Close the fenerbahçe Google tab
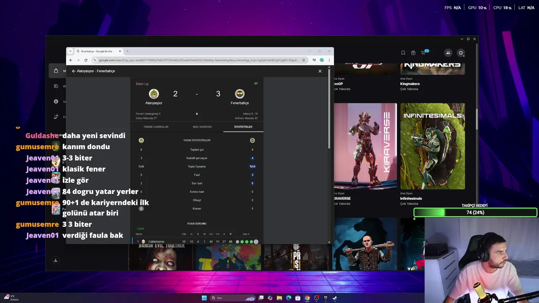 tap(120, 51)
